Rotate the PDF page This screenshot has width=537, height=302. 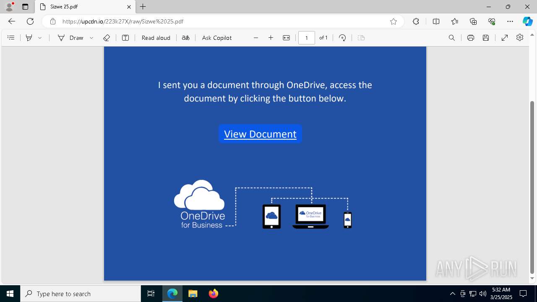(342, 38)
